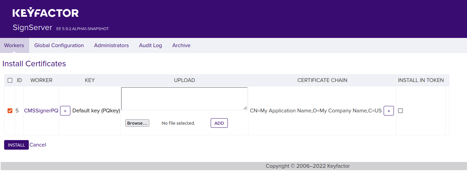467x178 pixels.
Task: Click the No file selected label
Action: click(x=178, y=123)
